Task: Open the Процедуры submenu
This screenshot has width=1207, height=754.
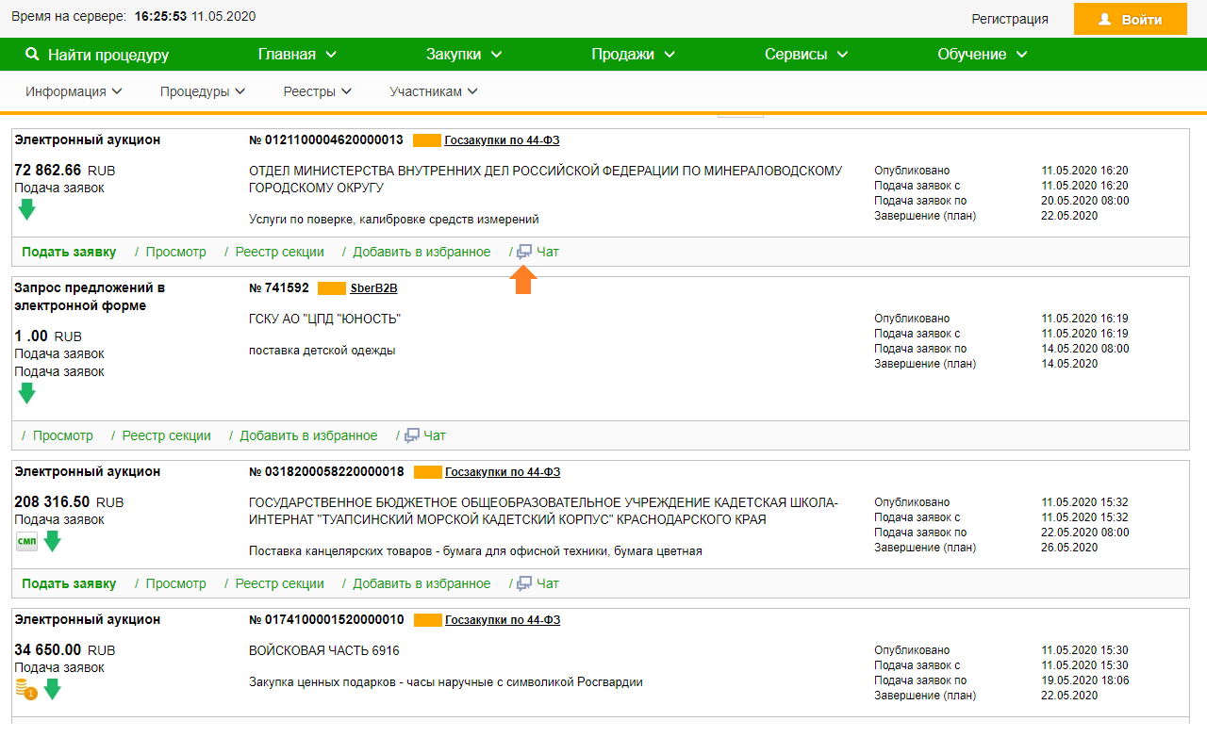Action: (x=203, y=92)
